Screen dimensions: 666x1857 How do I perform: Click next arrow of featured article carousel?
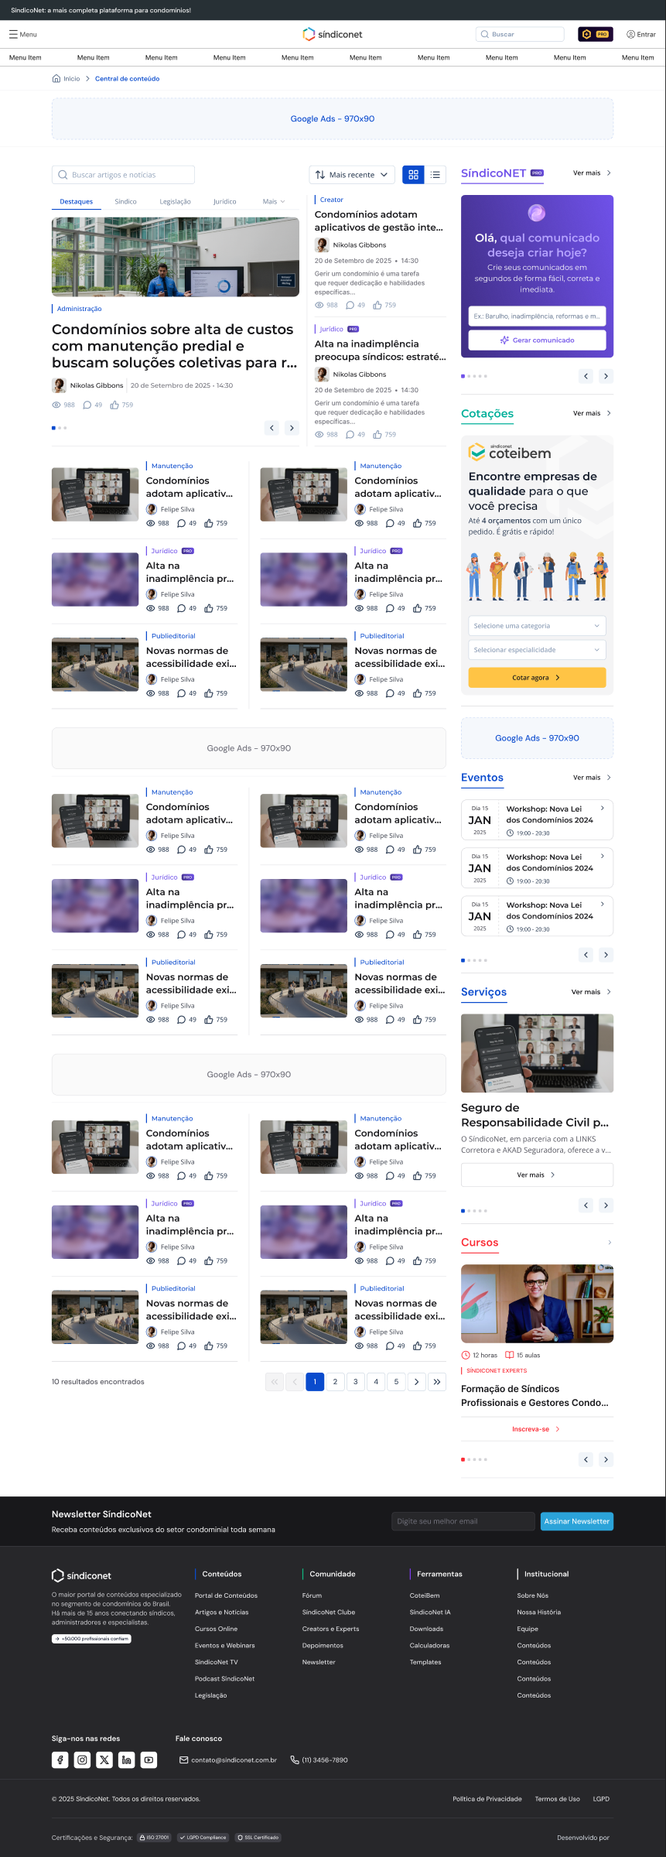pyautogui.click(x=292, y=428)
